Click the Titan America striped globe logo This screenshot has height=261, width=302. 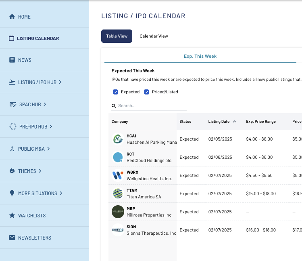pyautogui.click(x=118, y=194)
